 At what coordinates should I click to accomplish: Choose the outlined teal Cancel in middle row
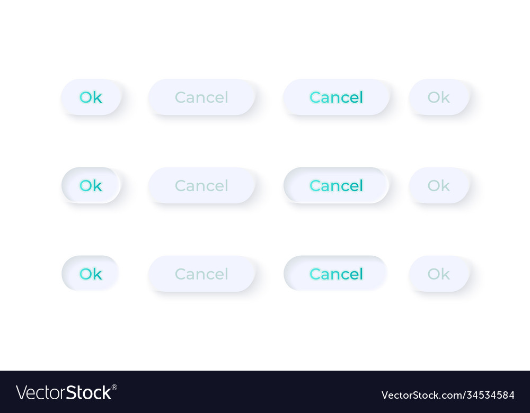tap(337, 185)
